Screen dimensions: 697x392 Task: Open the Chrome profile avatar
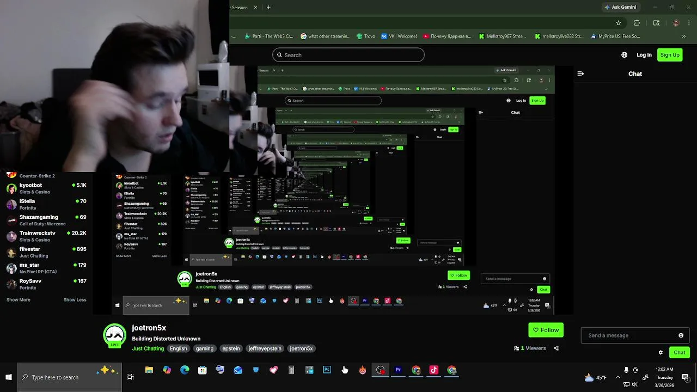[676, 23]
